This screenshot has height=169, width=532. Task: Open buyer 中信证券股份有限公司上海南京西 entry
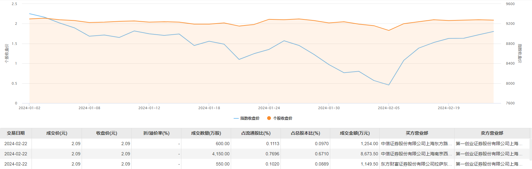416,154
